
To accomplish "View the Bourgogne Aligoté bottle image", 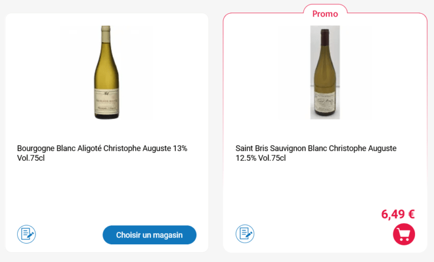I will pyautogui.click(x=106, y=73).
